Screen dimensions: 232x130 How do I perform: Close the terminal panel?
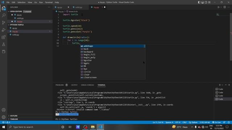[229, 85]
